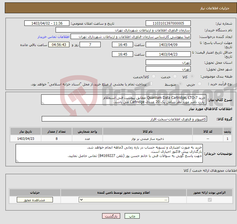Click the جزئیات اطلاعات نیاز page header
The width and height of the screenshot is (237, 224).
click(215, 8)
